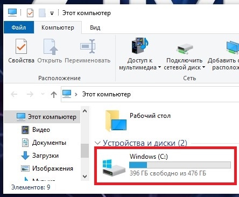The height and width of the screenshot is (197, 239).
Task: Click the Windows (C:) disk usage bar
Action: tap(180, 165)
